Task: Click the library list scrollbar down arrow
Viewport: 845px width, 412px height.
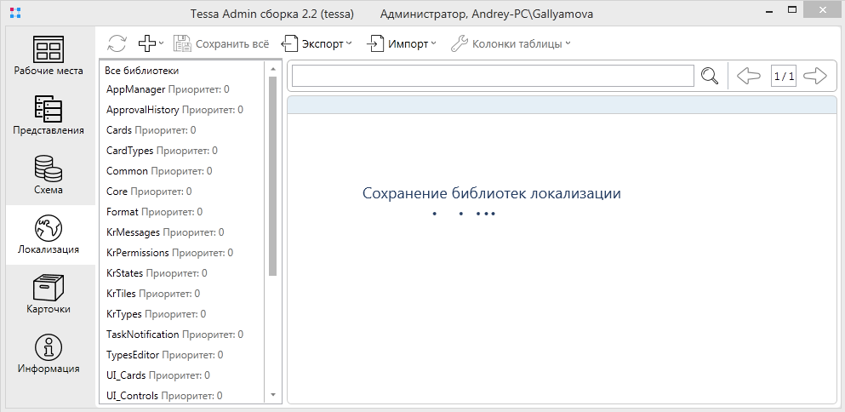Action: [x=273, y=395]
